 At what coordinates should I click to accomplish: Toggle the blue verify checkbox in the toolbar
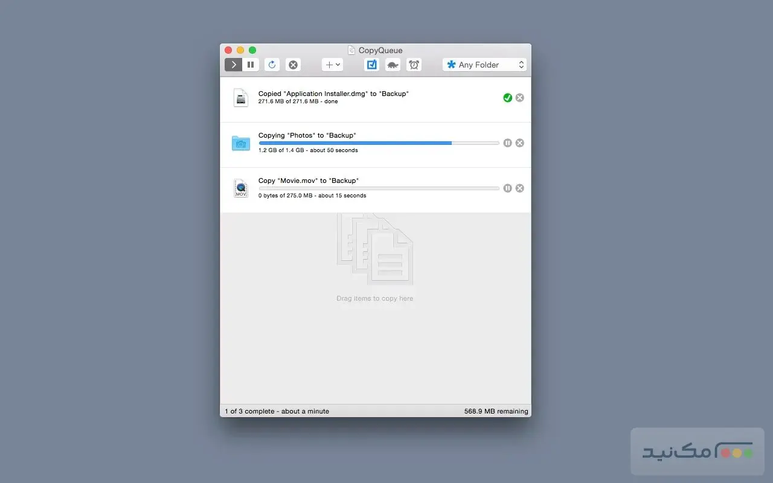(371, 65)
